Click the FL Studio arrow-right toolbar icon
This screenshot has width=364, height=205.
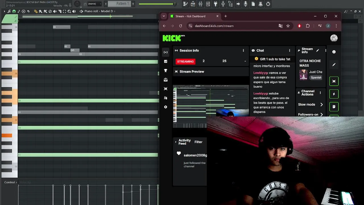pos(238,4)
